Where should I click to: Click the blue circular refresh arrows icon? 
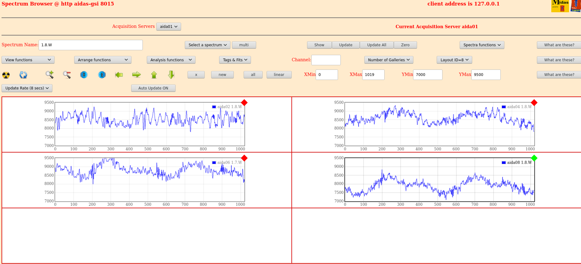[23, 75]
